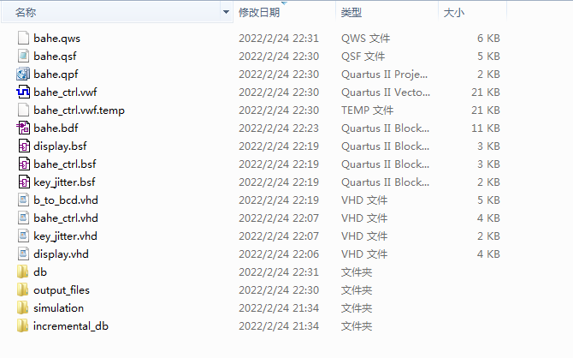Click the output_files folder icon
Image resolution: width=573 pixels, height=358 pixels.
[x=22, y=289]
